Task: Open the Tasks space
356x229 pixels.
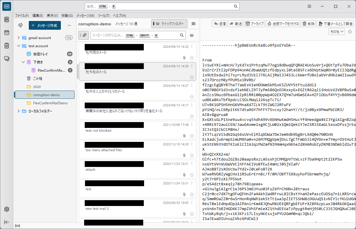Action: click(x=7, y=45)
